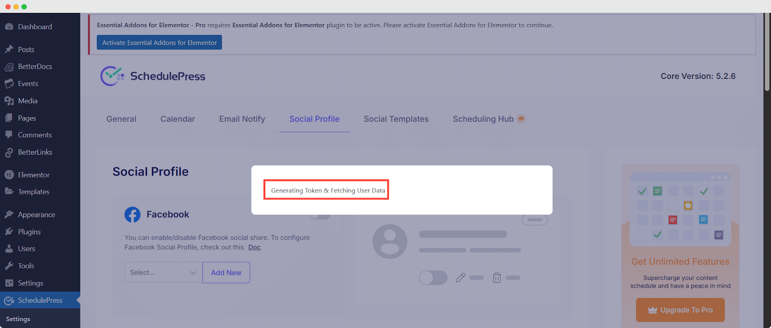Click the Social Profile heading
The width and height of the screenshot is (771, 328).
[150, 172]
